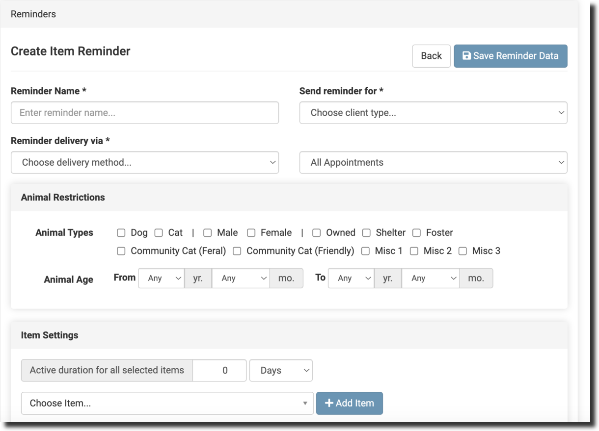
Task: Open the Days duration unit dropdown
Action: [281, 371]
